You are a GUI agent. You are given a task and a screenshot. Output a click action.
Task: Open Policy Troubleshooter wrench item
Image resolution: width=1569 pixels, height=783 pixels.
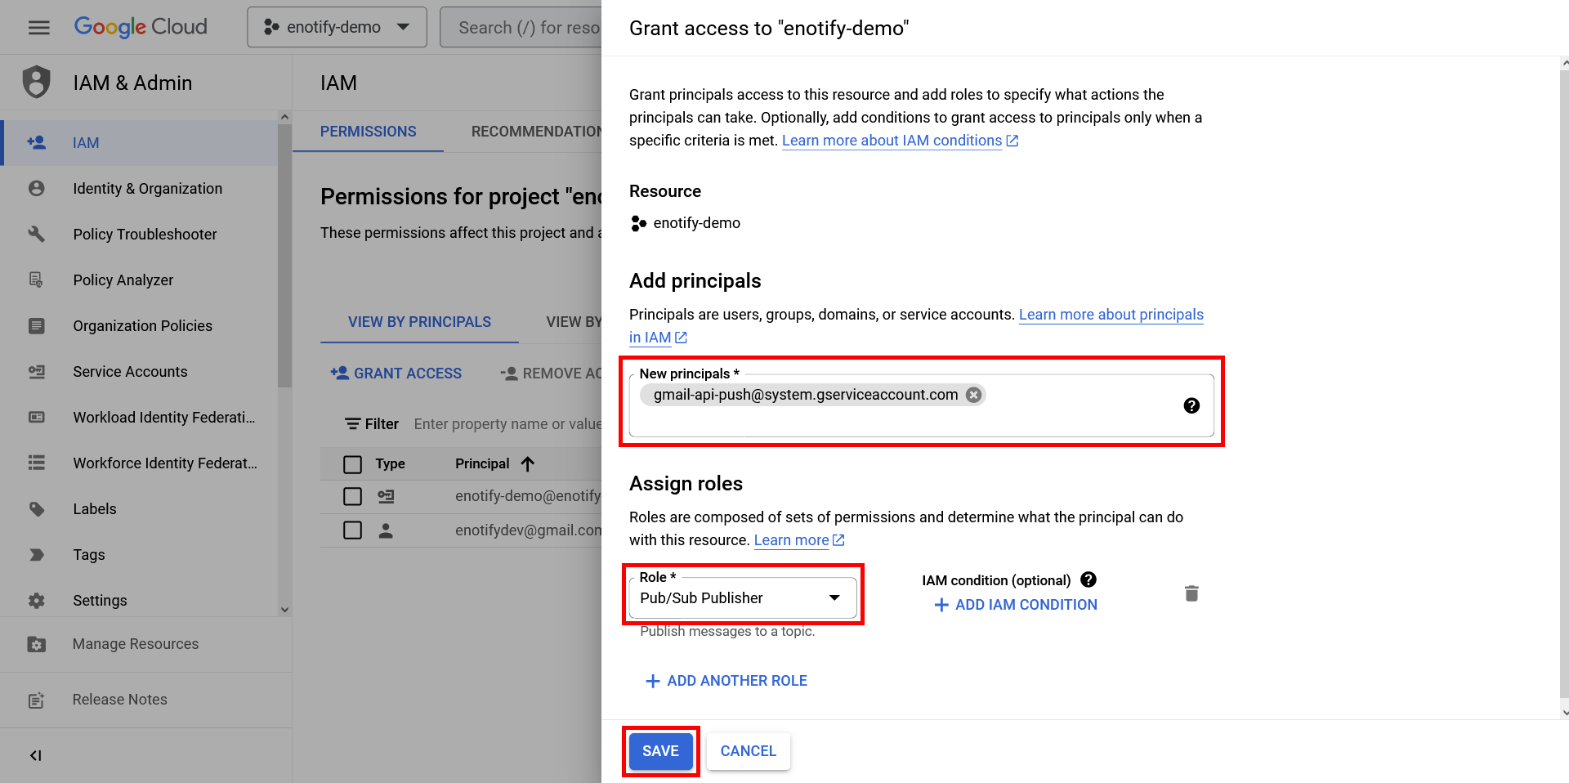pos(145,235)
